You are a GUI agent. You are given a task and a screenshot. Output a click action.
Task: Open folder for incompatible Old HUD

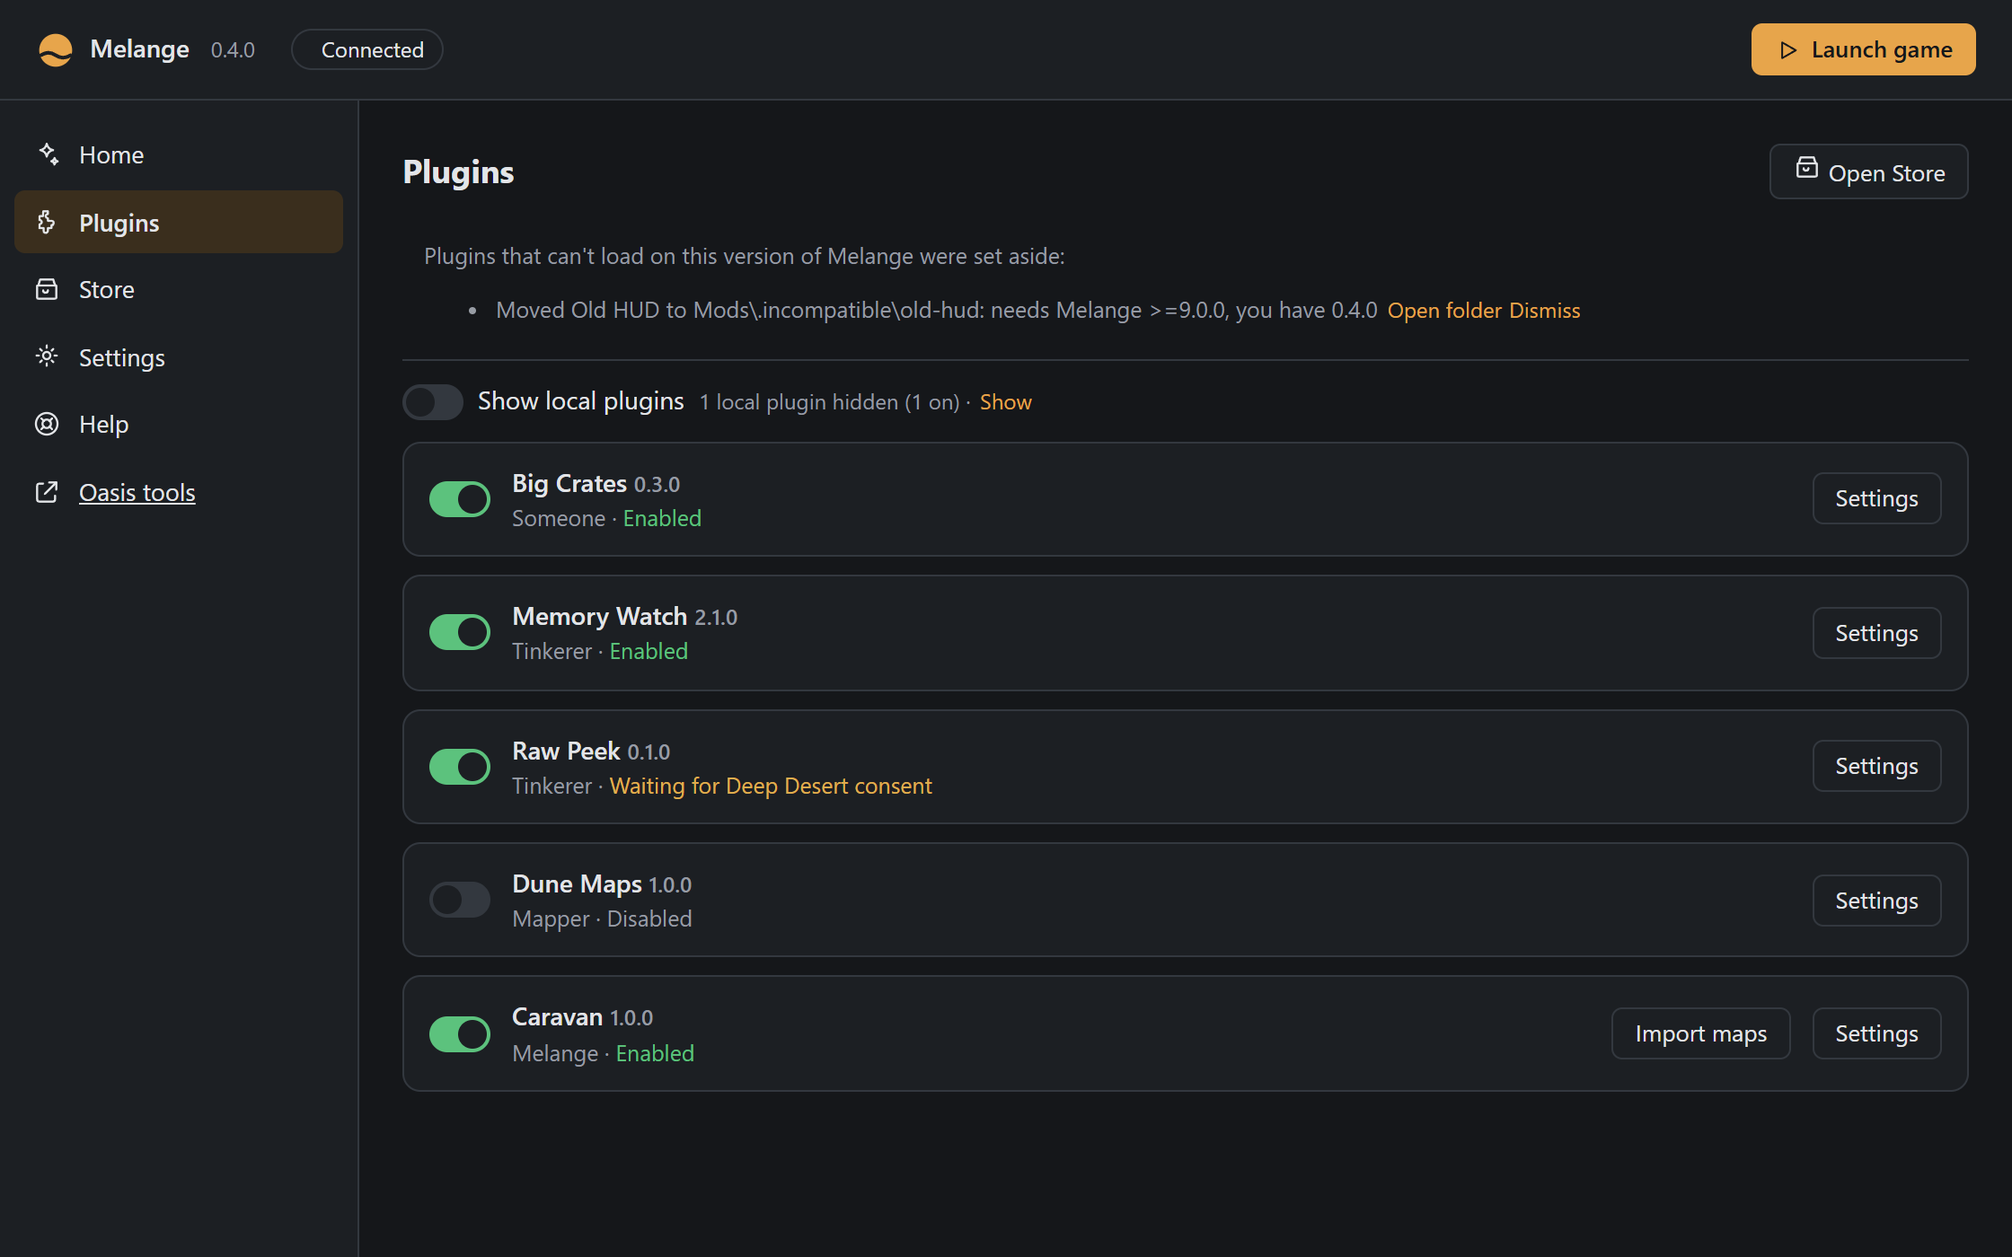pos(1444,310)
